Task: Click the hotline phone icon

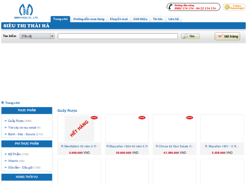Action: pos(171,7)
